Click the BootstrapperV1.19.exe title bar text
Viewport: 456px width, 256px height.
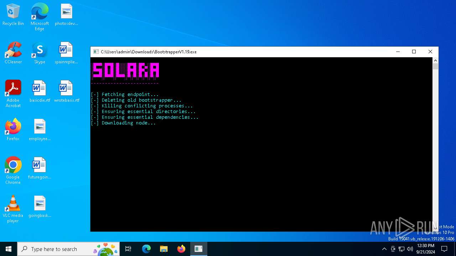tap(149, 52)
